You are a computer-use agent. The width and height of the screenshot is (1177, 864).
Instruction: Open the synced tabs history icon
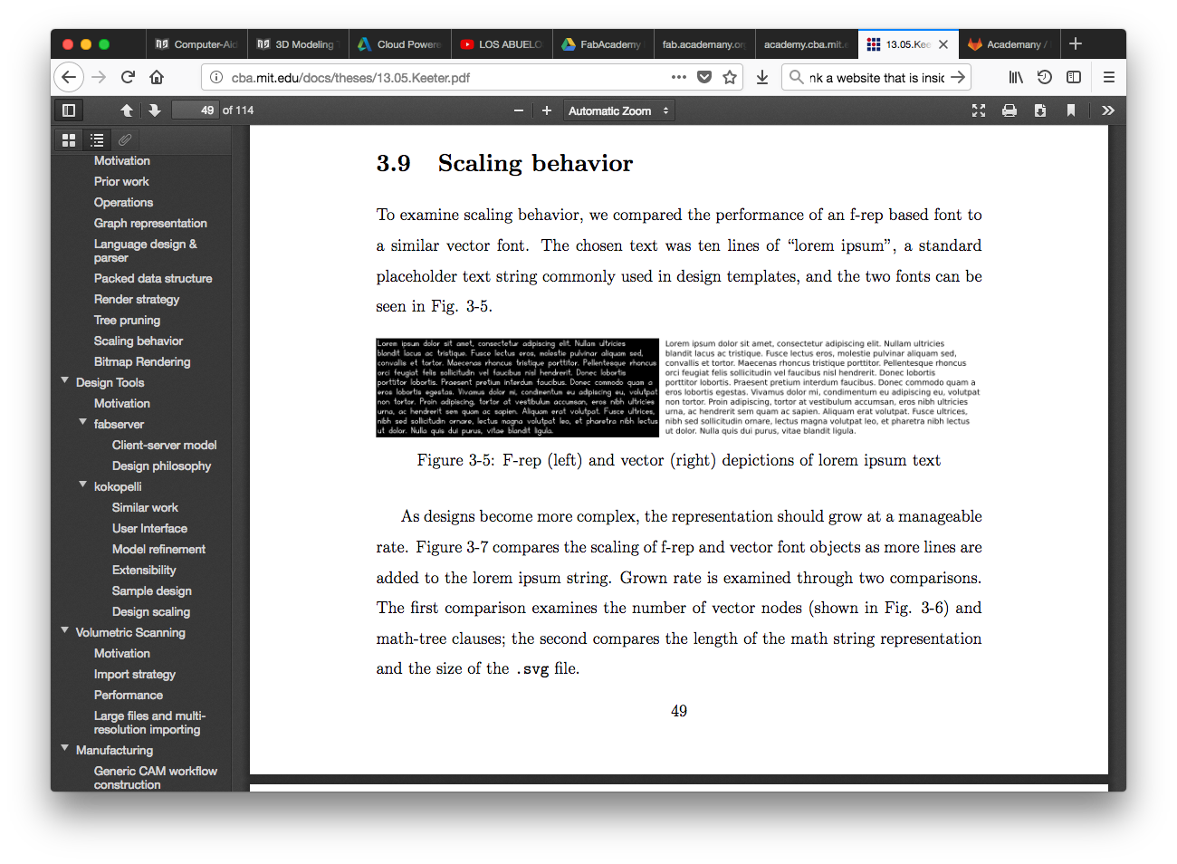1045,77
